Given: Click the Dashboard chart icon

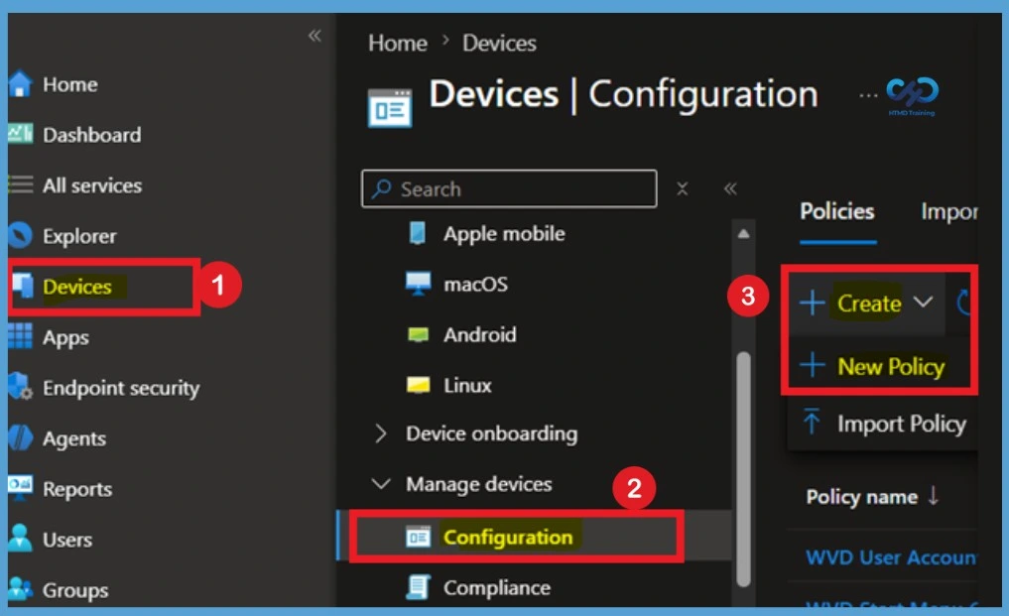Looking at the screenshot, I should point(20,134).
